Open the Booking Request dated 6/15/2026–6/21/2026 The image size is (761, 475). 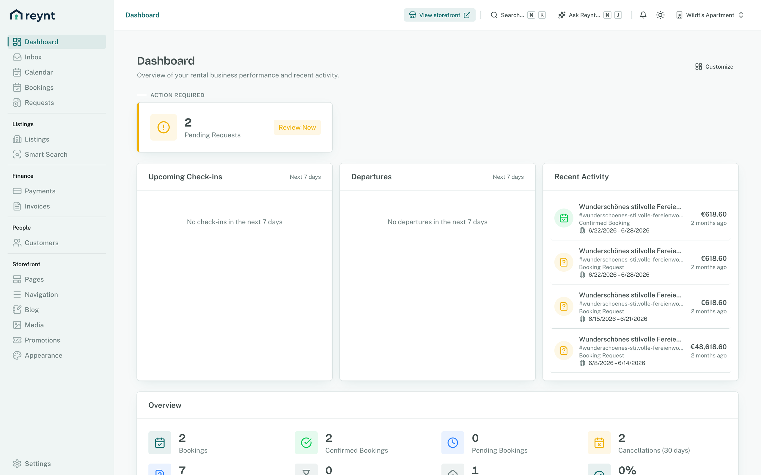pos(640,307)
